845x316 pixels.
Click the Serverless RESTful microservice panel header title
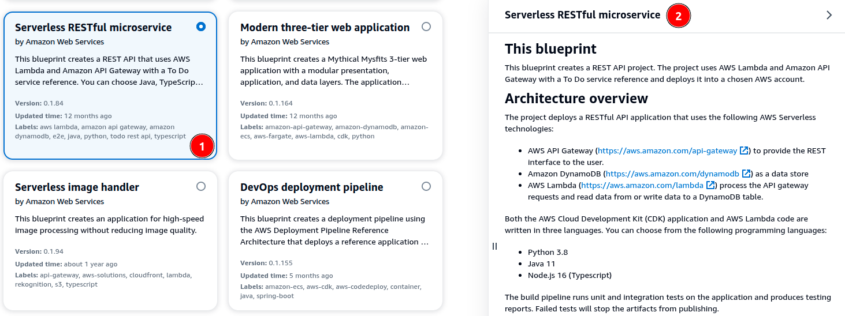point(582,15)
